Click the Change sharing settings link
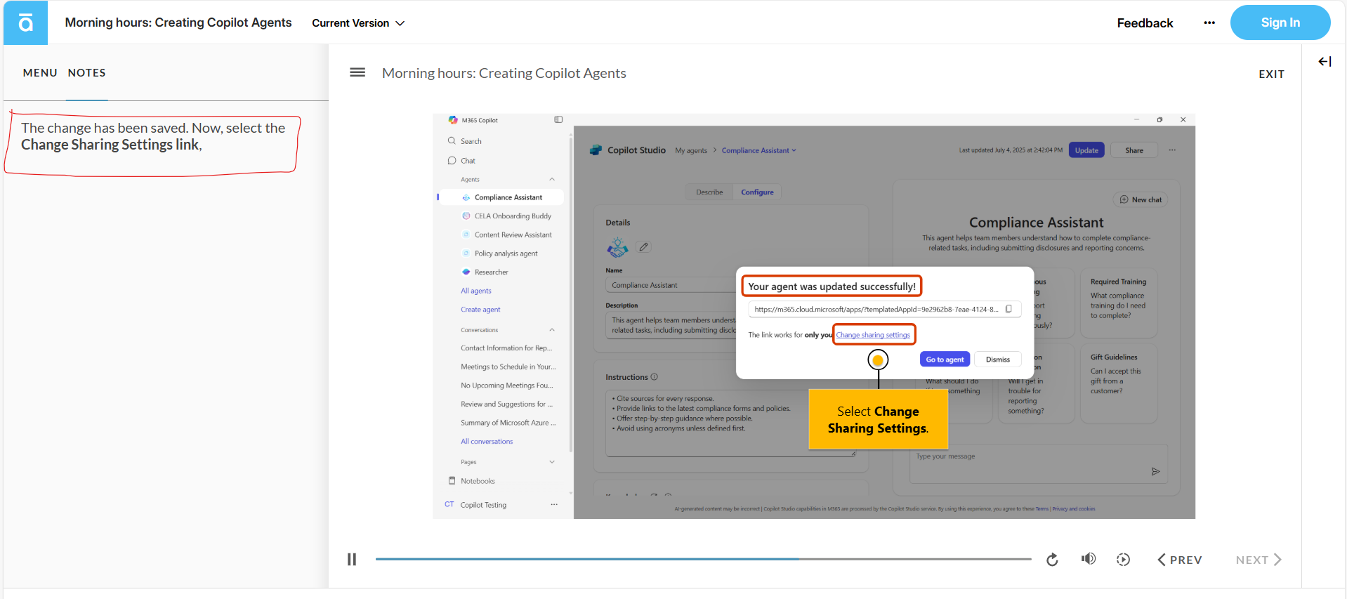 (x=873, y=335)
